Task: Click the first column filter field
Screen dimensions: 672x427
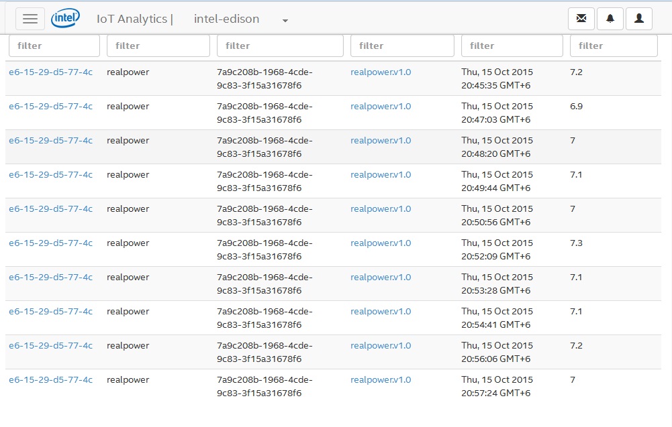Action: point(54,46)
